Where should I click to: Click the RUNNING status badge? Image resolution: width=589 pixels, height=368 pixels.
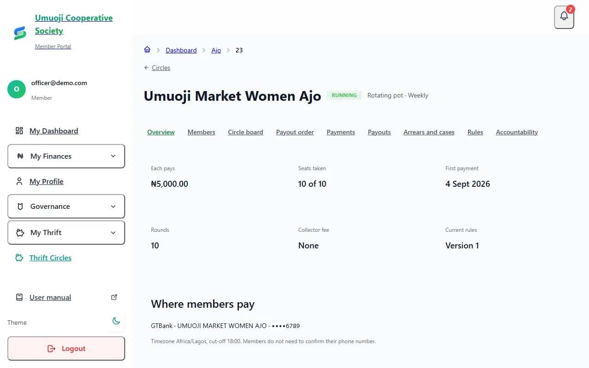(x=344, y=95)
